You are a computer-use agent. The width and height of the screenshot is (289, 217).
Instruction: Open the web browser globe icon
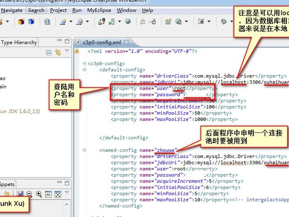tap(128, 21)
